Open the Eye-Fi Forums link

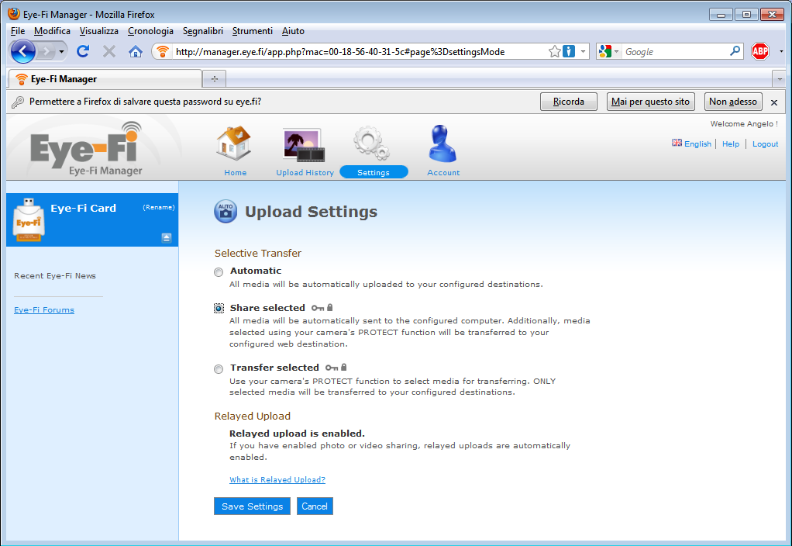(44, 310)
